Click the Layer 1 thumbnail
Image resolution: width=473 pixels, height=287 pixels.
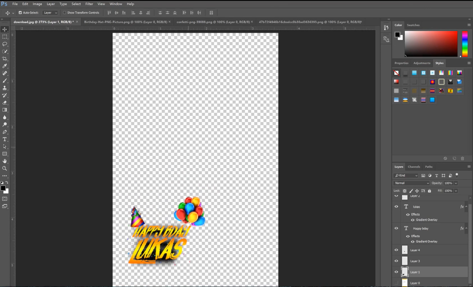tap(404, 272)
